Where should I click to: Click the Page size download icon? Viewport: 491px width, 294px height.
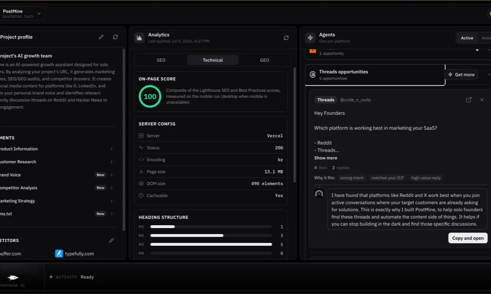tap(141, 172)
